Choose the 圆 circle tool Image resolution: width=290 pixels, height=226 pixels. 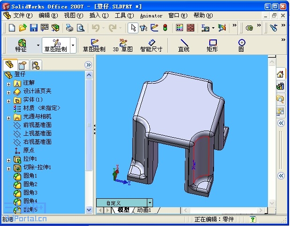pyautogui.click(x=241, y=45)
